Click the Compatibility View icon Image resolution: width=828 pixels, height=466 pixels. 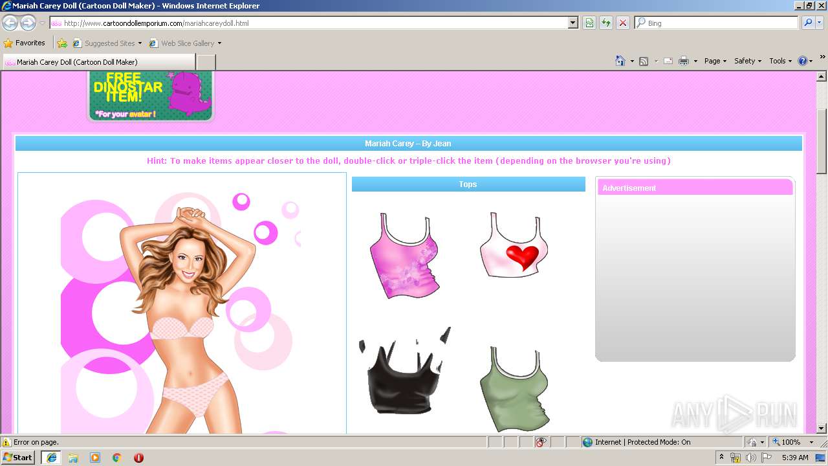tap(589, 23)
